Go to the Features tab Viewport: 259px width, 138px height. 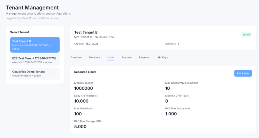(x=126, y=57)
